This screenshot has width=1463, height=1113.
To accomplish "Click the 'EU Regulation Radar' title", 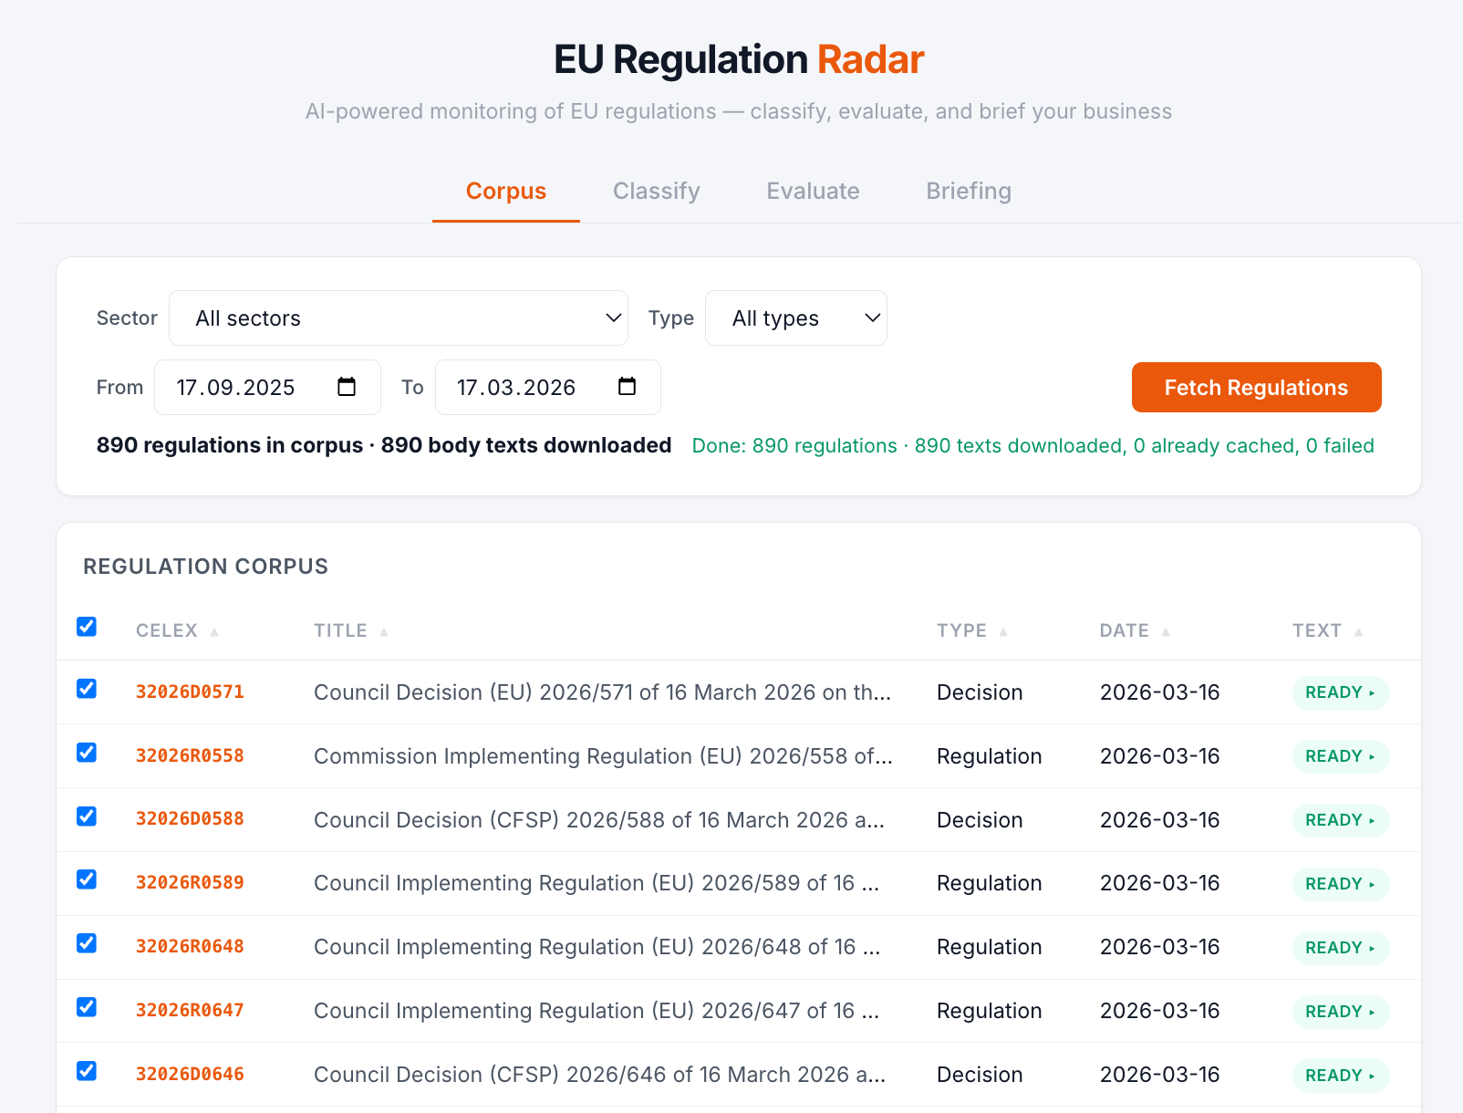I will 739,59.
